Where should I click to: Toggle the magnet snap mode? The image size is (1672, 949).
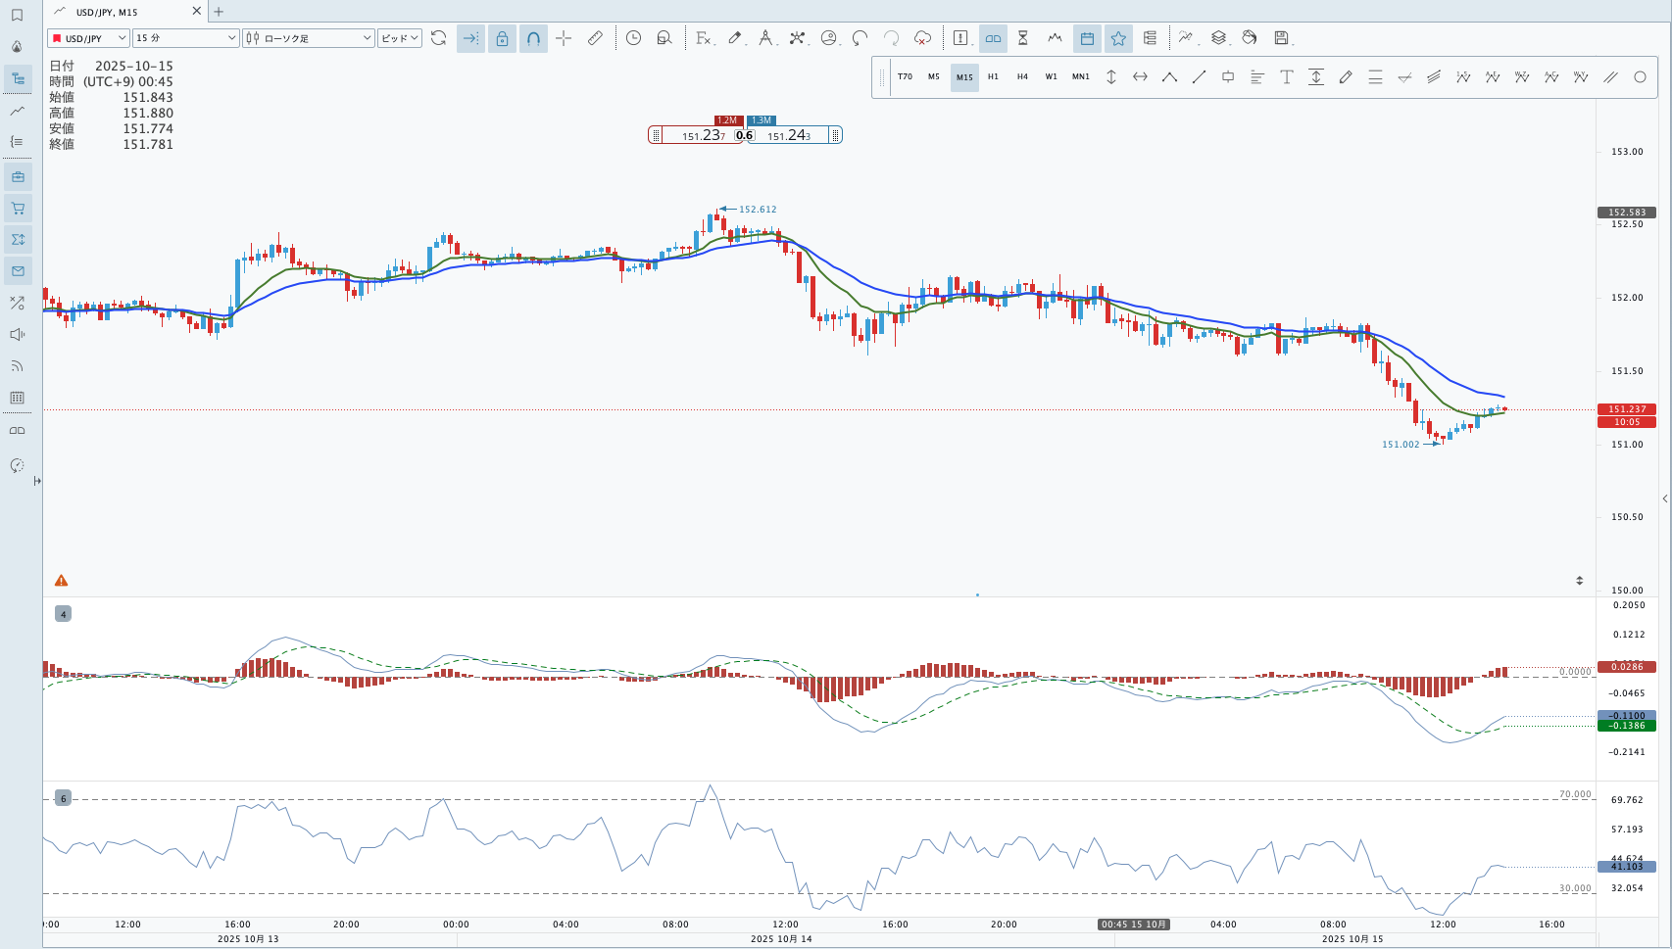click(x=533, y=38)
